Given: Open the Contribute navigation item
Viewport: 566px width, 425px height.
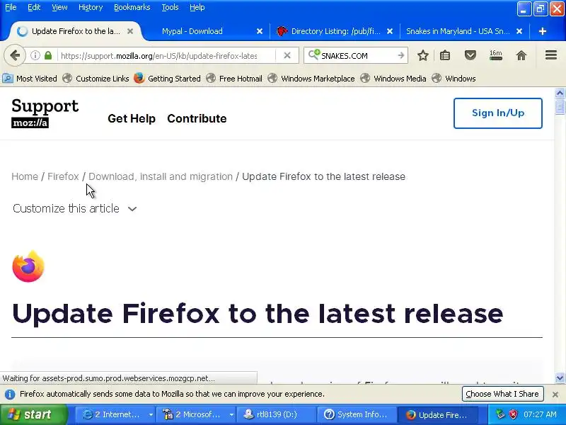Looking at the screenshot, I should click(x=197, y=118).
